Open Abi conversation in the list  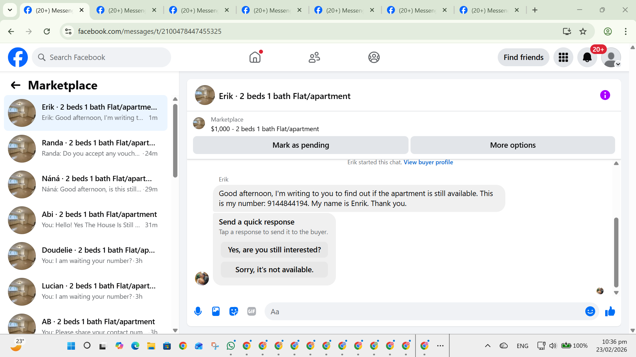click(x=86, y=220)
